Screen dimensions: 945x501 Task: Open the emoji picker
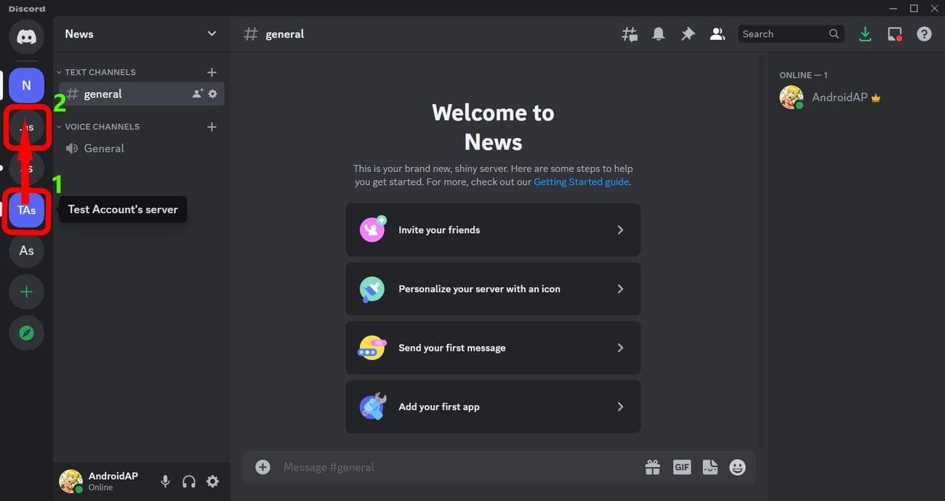(738, 468)
